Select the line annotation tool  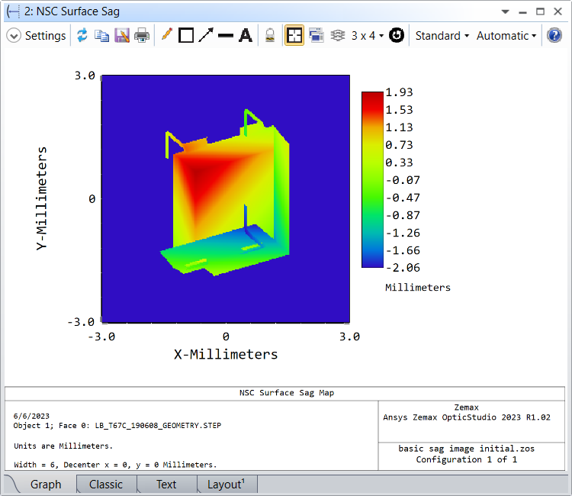pyautogui.click(x=226, y=36)
